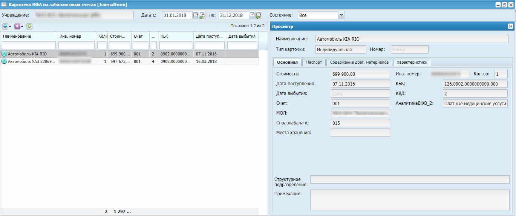516x216 pixels.
Task: Expand purple gear button dropdown arrow
Action: (22, 26)
